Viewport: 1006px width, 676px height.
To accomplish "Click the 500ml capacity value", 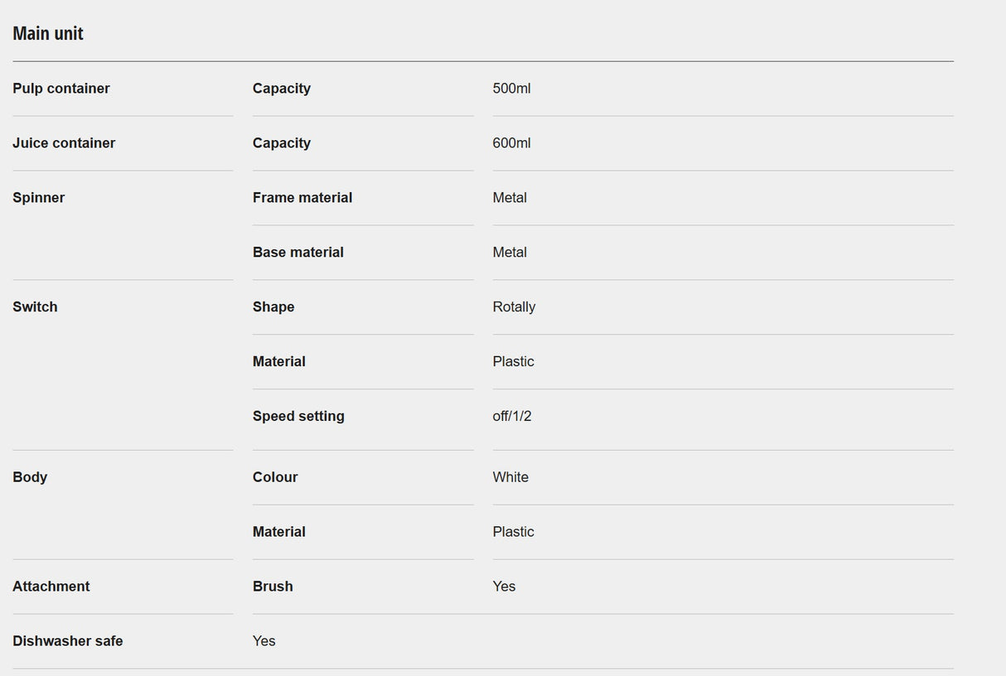I will 511,89.
